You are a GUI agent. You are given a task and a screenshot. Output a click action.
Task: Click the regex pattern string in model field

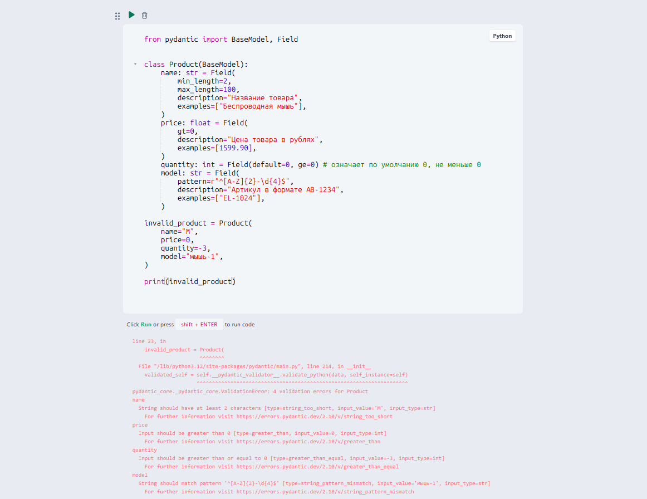(252, 181)
